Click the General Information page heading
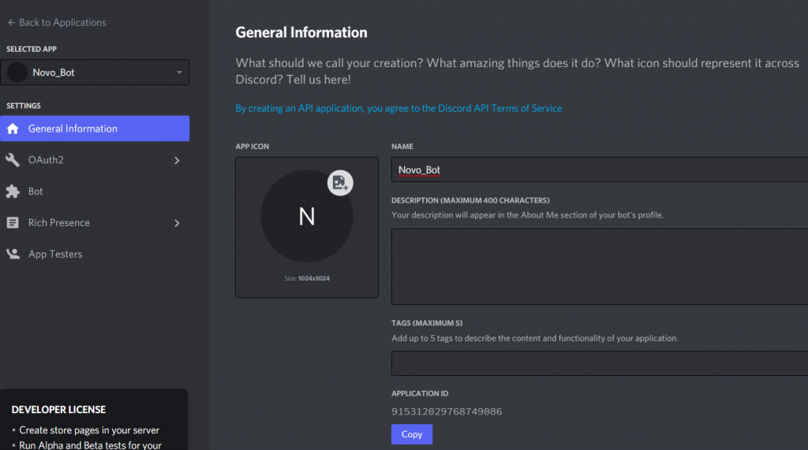This screenshot has height=450, width=808. point(301,32)
